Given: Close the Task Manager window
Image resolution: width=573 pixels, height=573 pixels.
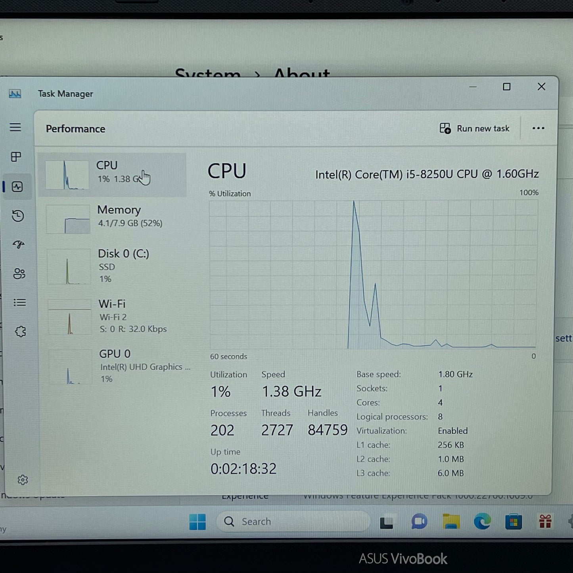Looking at the screenshot, I should [x=541, y=86].
